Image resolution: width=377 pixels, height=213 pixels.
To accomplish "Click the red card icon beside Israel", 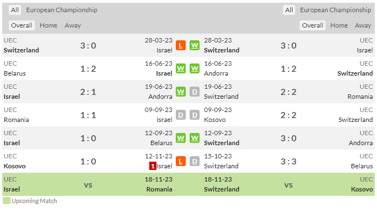I will 153,166.
